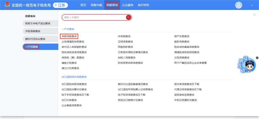
Task: Open 证明信息查询 link
Action: 125,42
